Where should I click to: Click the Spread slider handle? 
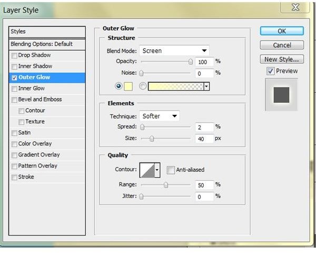pyautogui.click(x=142, y=127)
